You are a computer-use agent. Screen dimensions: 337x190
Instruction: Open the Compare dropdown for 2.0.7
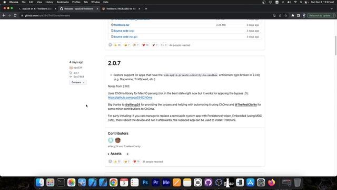tap(78, 82)
